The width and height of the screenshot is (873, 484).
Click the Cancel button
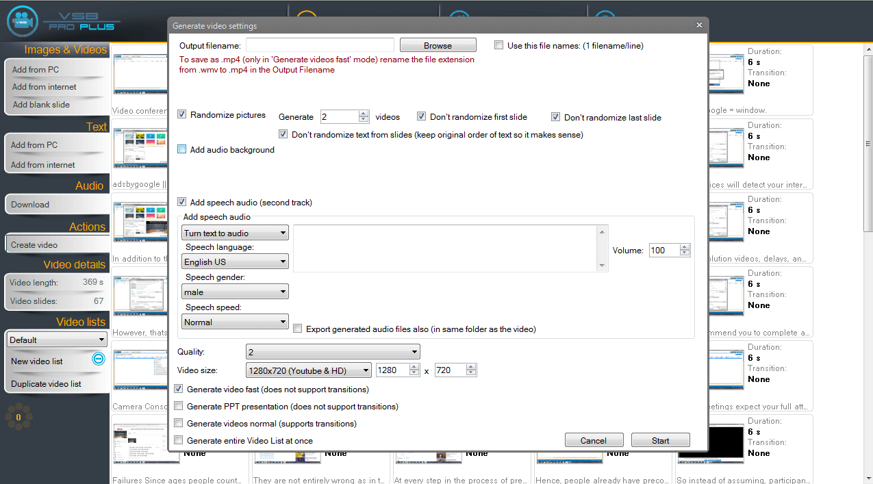[x=594, y=440]
